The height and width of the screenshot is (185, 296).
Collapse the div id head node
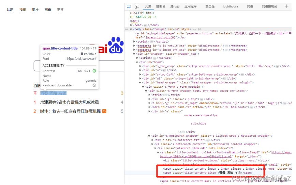137,62
